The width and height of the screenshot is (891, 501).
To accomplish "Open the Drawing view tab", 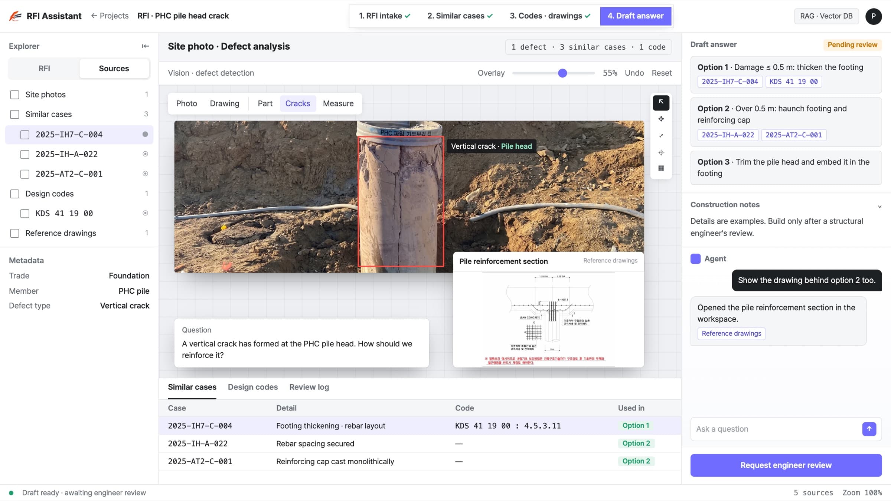I will 224,103.
